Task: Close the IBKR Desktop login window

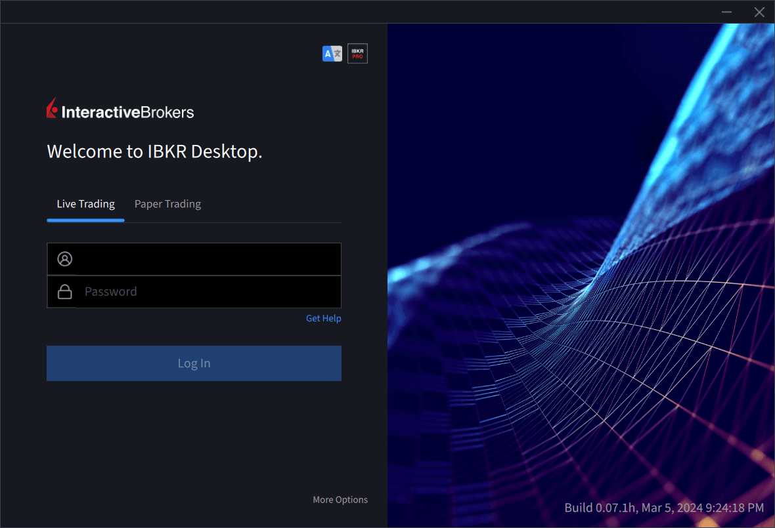Action: click(x=759, y=12)
